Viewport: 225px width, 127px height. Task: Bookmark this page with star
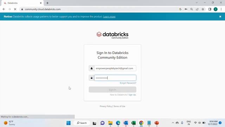pyautogui.click(x=203, y=9)
